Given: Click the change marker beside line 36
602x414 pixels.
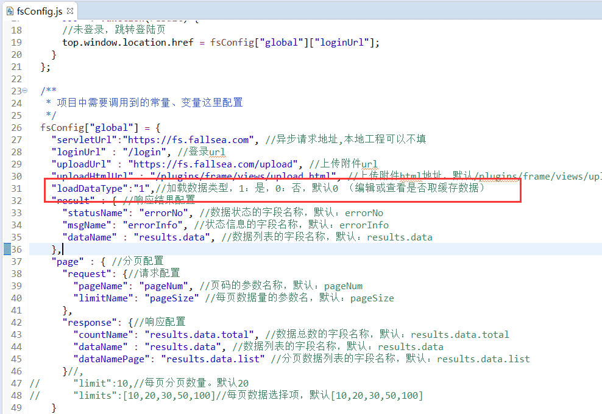Looking at the screenshot, I should [x=7, y=249].
